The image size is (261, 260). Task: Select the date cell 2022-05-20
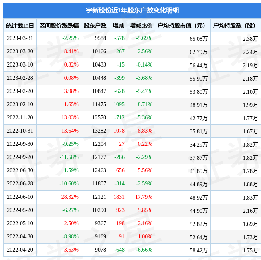(20, 210)
